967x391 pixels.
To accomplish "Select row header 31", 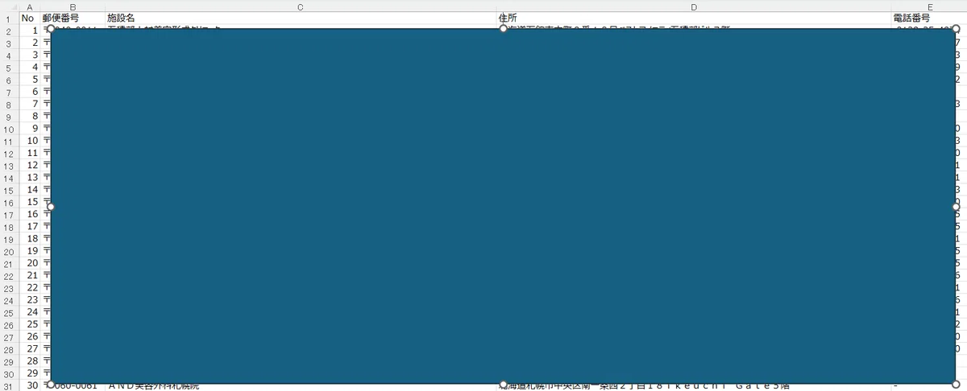I will click(x=10, y=386).
